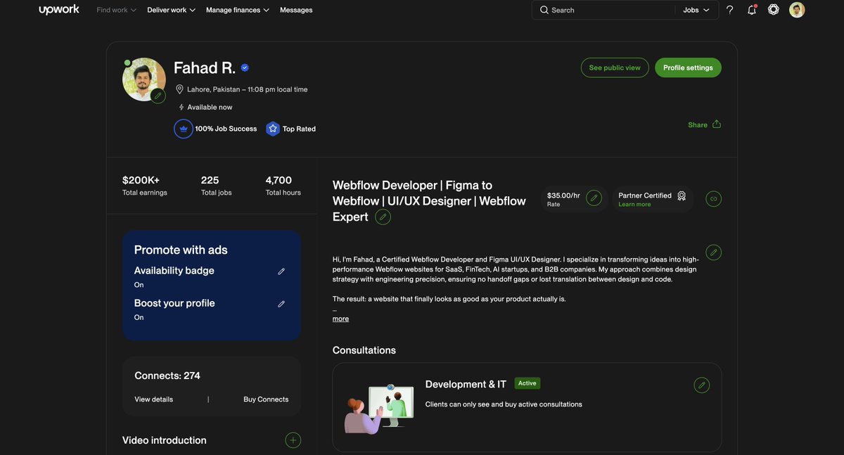The width and height of the screenshot is (844, 455).
Task: Expand the Find work menu
Action: pyautogui.click(x=117, y=10)
